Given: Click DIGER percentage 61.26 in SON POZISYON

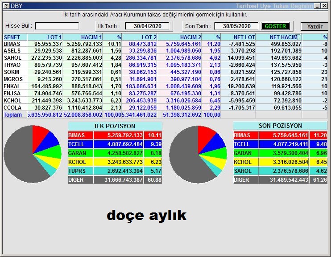Looking at the screenshot, I should (320, 180).
